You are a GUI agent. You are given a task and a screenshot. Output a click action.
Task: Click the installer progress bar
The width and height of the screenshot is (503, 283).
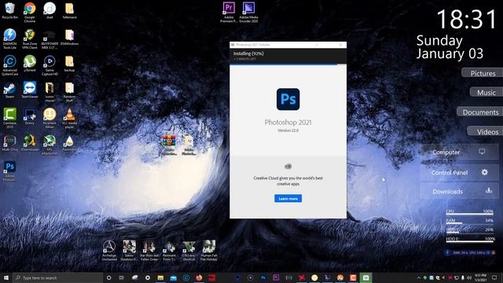tap(288, 64)
